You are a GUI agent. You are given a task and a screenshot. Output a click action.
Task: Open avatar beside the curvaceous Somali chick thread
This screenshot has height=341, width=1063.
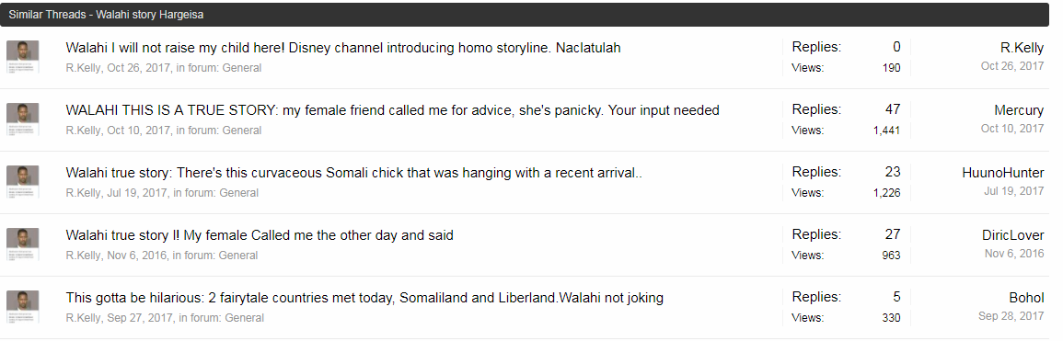[22, 182]
